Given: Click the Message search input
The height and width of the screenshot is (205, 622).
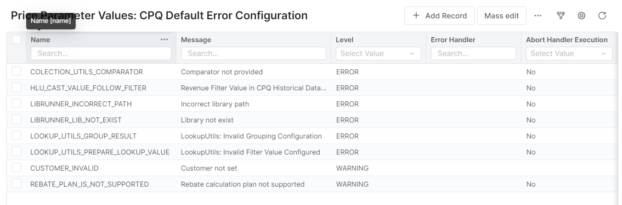Looking at the screenshot, I should [253, 53].
